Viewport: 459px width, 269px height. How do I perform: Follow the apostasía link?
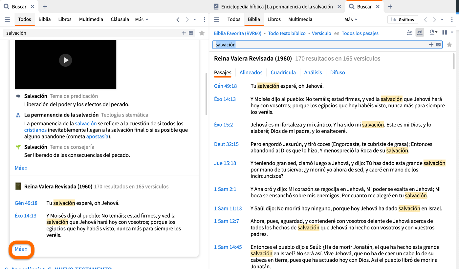click(98, 136)
